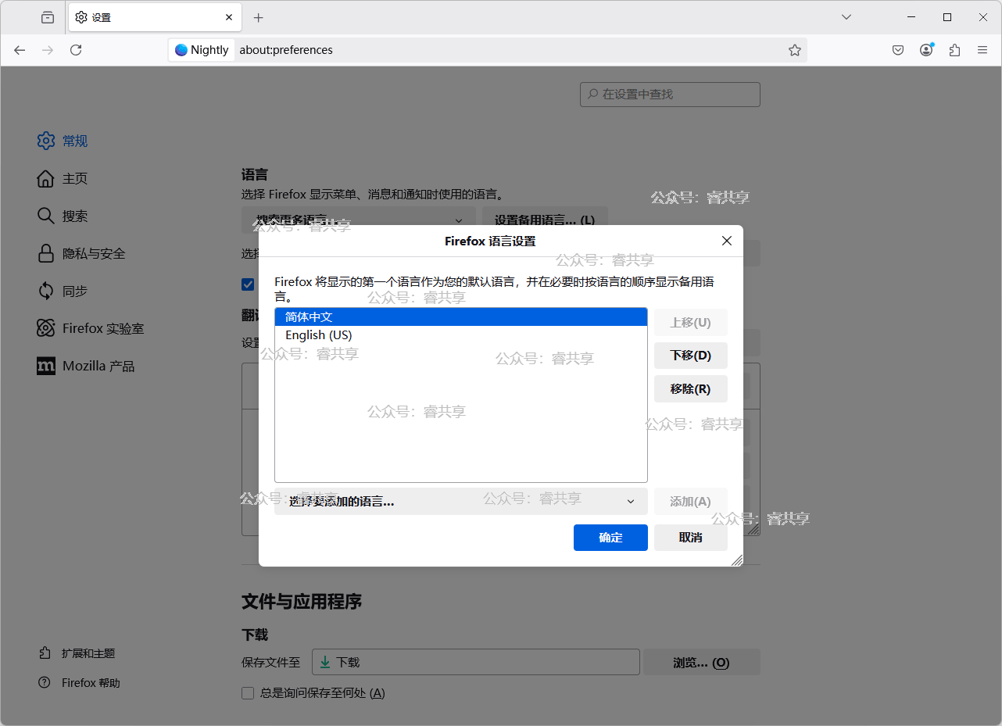Go back to previous page
1002x726 pixels.
pyautogui.click(x=20, y=50)
